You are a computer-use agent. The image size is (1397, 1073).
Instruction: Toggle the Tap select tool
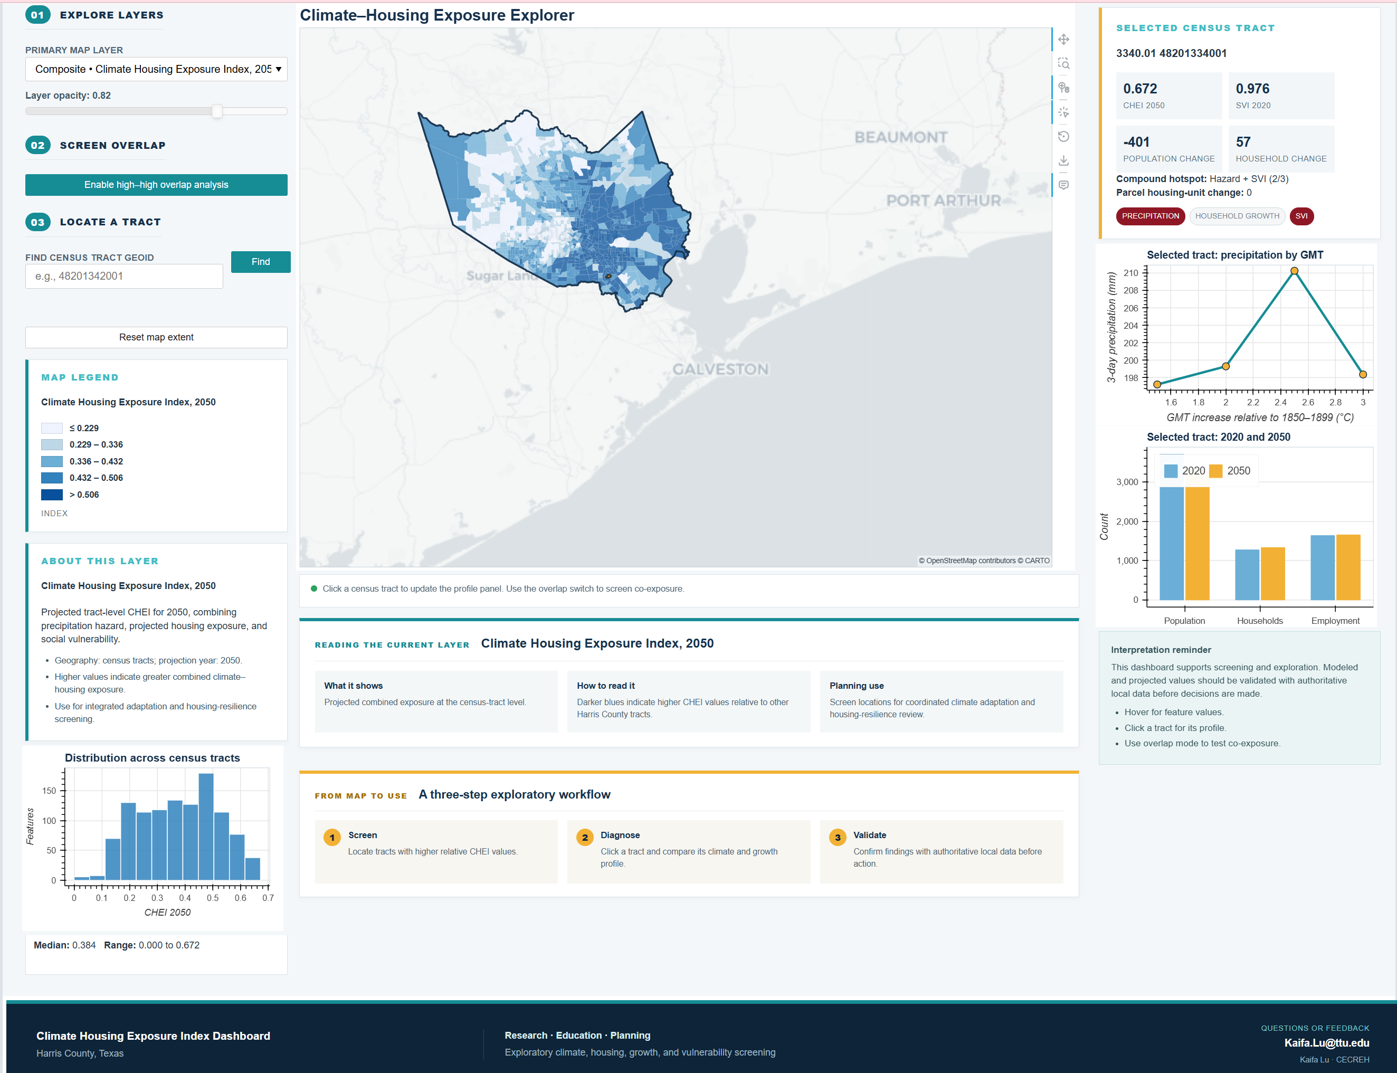pyautogui.click(x=1063, y=112)
